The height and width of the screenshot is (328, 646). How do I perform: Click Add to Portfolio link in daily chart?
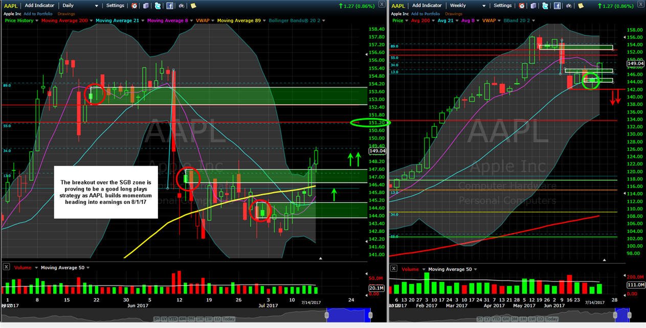(x=38, y=14)
